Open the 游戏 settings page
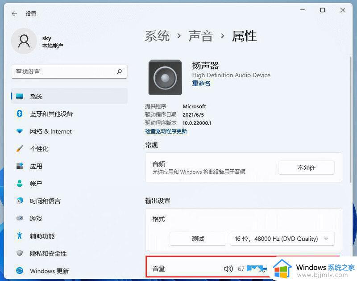Image resolution: width=357 pixels, height=281 pixels. (69, 218)
